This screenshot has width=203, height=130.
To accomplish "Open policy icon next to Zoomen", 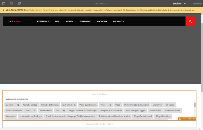I will (18, 105).
